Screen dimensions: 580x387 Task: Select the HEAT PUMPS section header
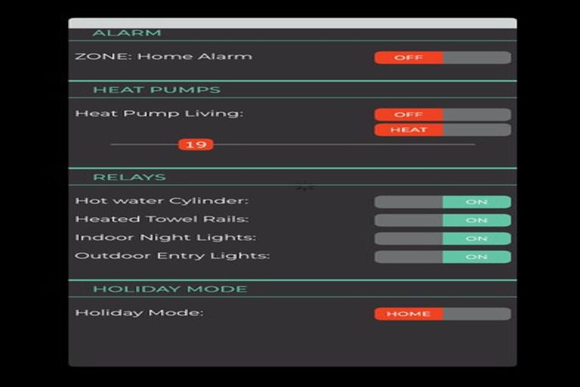tap(156, 90)
